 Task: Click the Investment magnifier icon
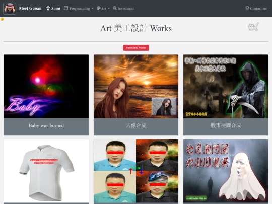[115, 8]
